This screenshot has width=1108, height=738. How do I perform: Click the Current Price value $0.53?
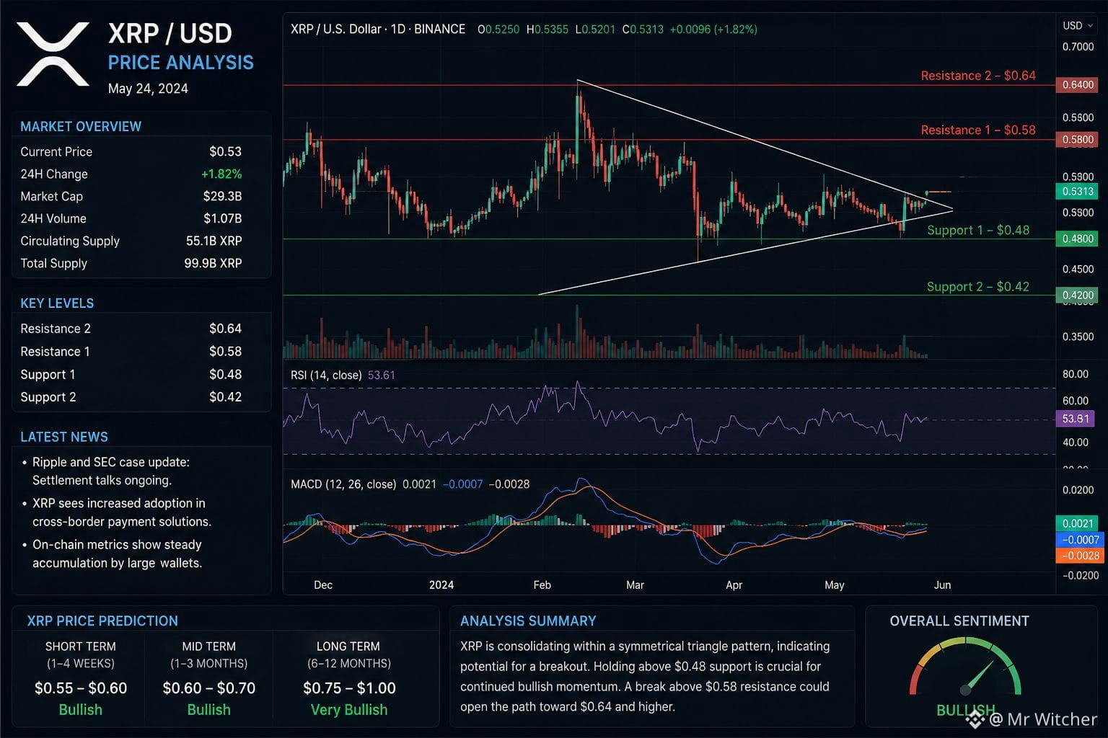[x=226, y=152]
